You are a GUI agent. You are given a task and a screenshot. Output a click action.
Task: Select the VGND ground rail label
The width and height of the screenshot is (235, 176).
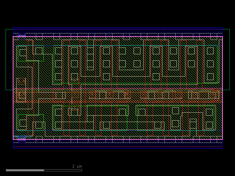pos(21,139)
